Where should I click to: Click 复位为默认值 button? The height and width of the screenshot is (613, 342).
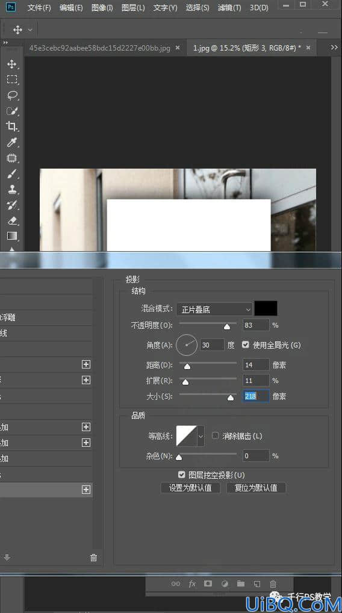point(256,488)
